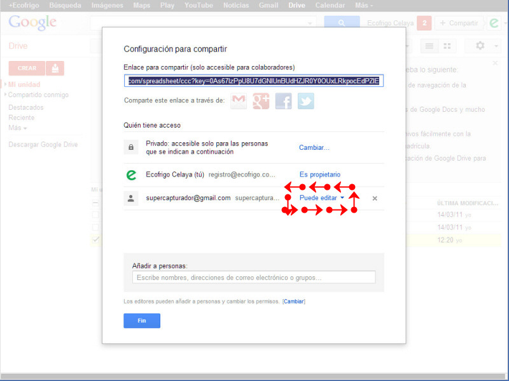Screen dimensions: 509x381
Task: Open the settings gear dropdown arrow
Action: [x=496, y=46]
